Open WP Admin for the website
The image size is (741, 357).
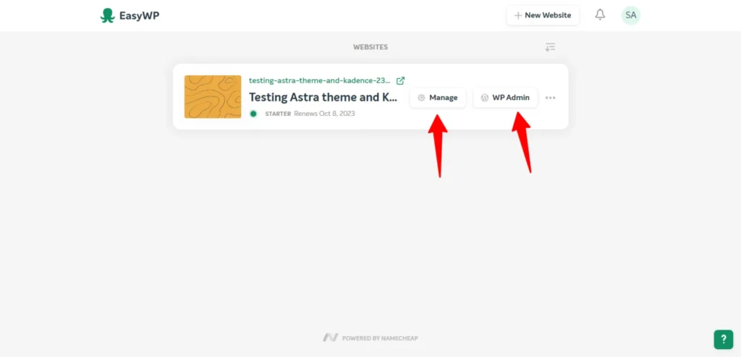click(504, 98)
